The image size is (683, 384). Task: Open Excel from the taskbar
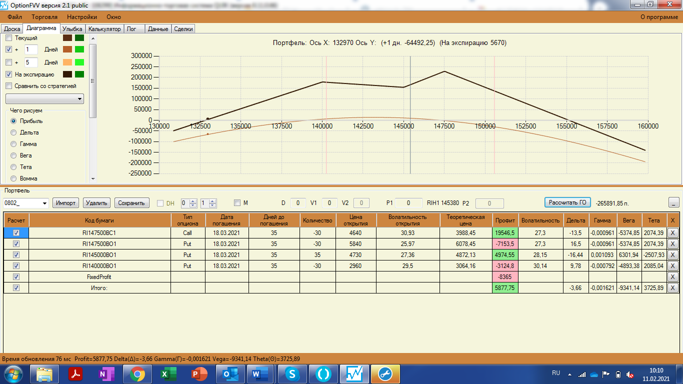(x=168, y=373)
